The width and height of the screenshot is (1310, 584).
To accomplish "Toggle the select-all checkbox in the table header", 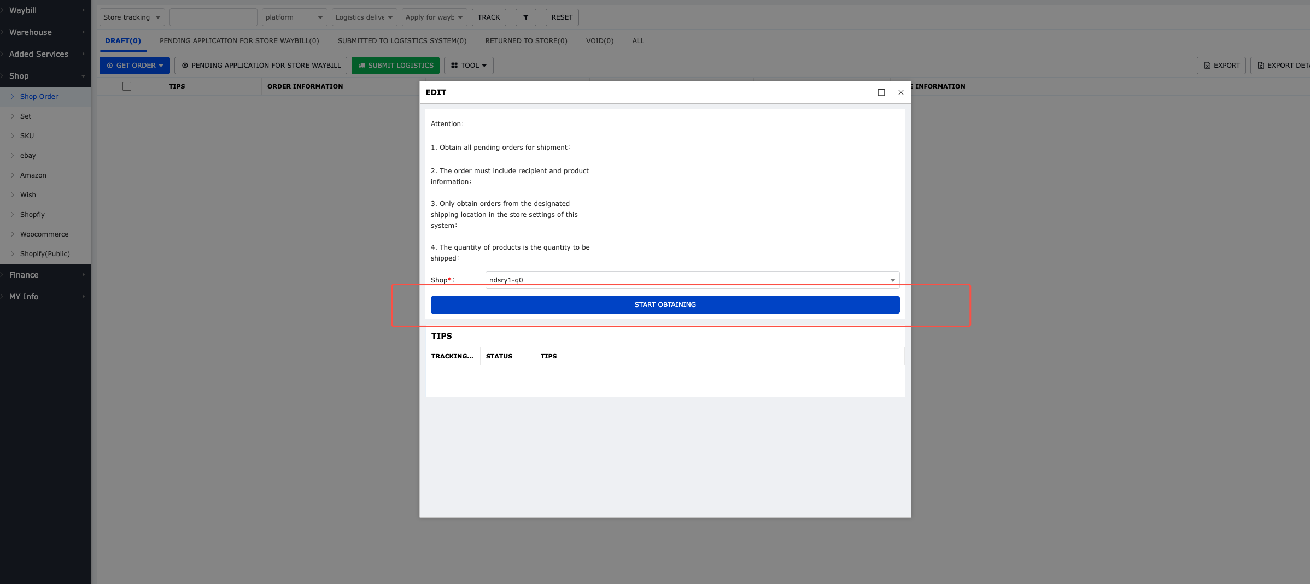I will tap(126, 86).
